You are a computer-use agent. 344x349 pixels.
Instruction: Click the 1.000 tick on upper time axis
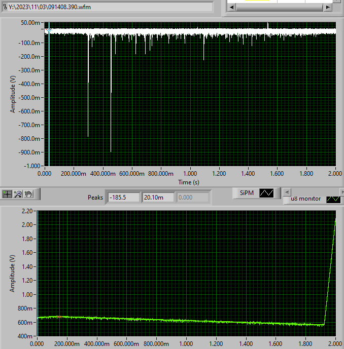pos(190,174)
